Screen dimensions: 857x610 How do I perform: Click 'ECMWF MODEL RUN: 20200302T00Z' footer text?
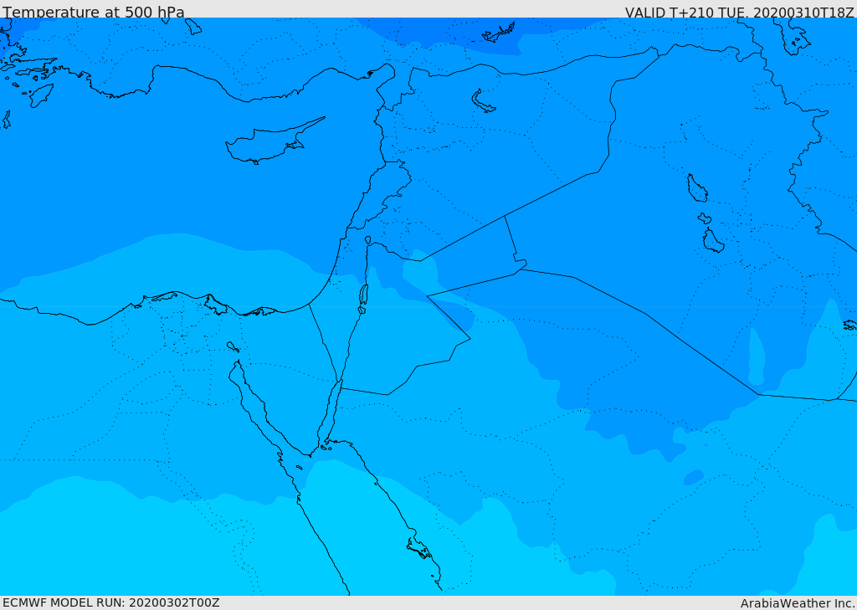tap(111, 602)
